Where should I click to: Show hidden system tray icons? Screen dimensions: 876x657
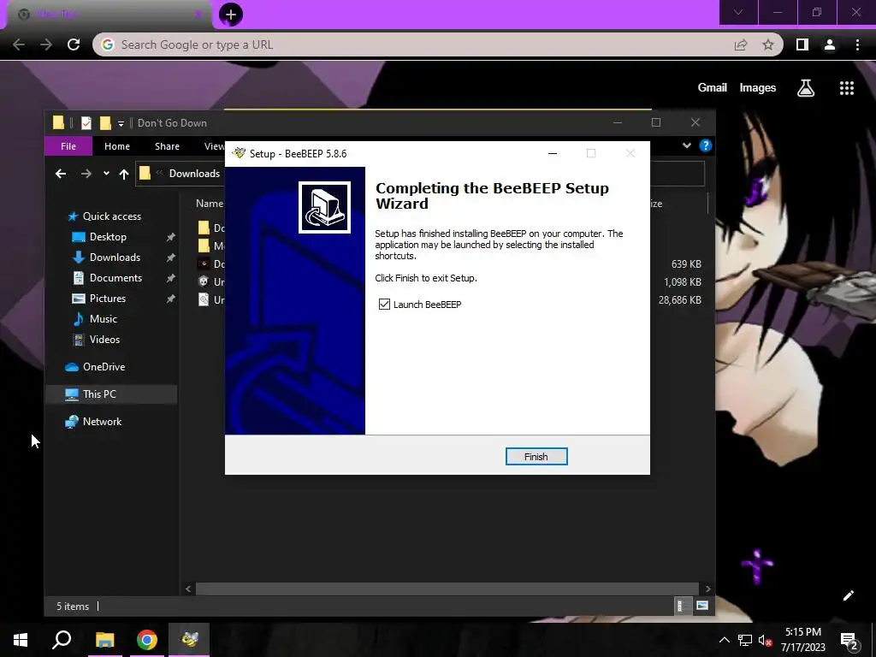724,640
